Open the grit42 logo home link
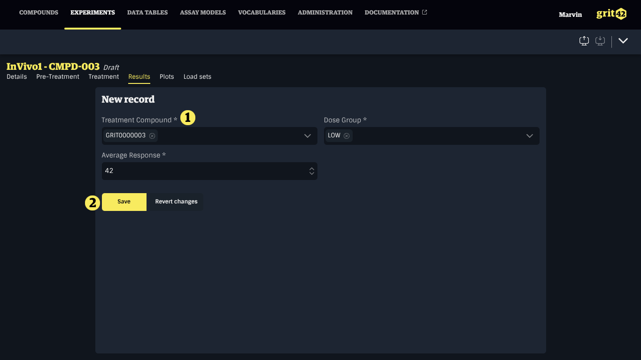The image size is (641, 360). point(611,14)
